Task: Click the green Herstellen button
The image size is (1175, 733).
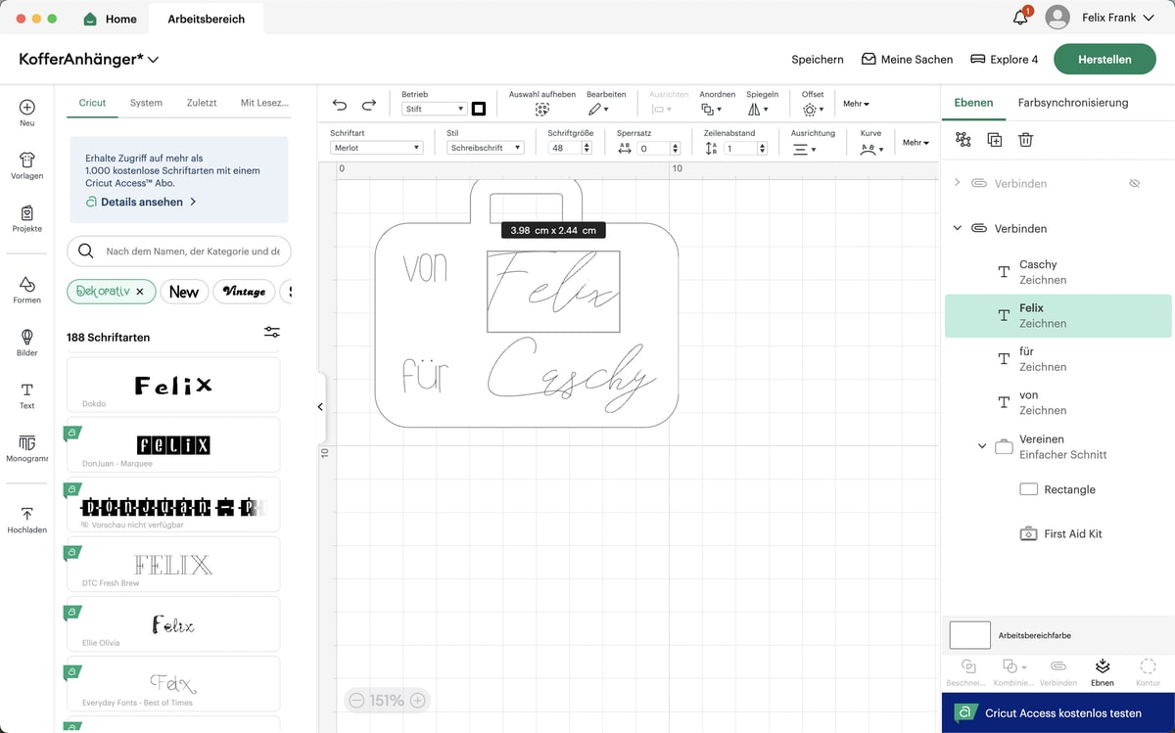Action: pyautogui.click(x=1104, y=59)
